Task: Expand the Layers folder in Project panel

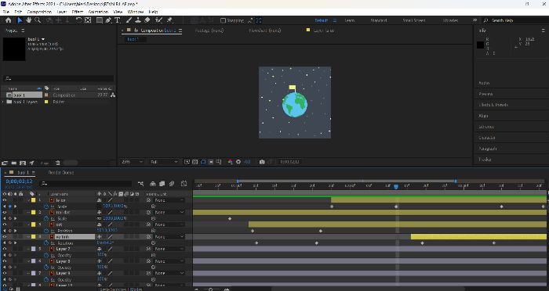Action: (x=3, y=102)
